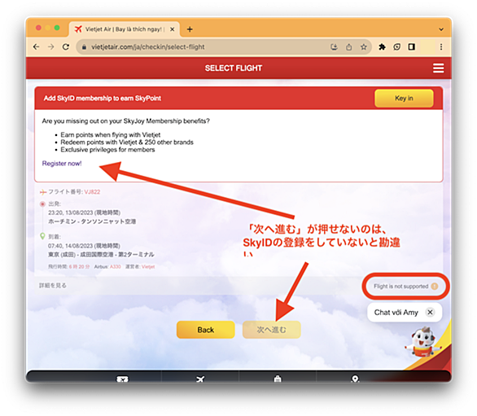Open the Chrome three-dot menu
Viewport: 477px width, 416px height.
tap(441, 47)
